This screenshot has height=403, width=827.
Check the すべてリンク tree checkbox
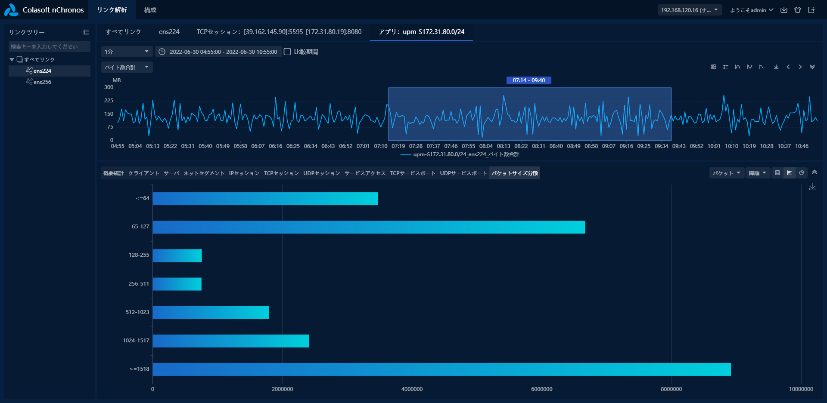[19, 59]
